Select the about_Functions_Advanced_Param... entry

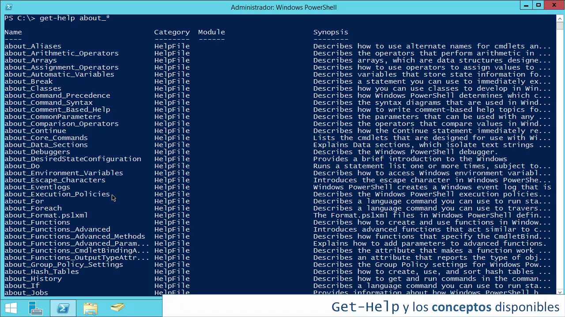77,243
